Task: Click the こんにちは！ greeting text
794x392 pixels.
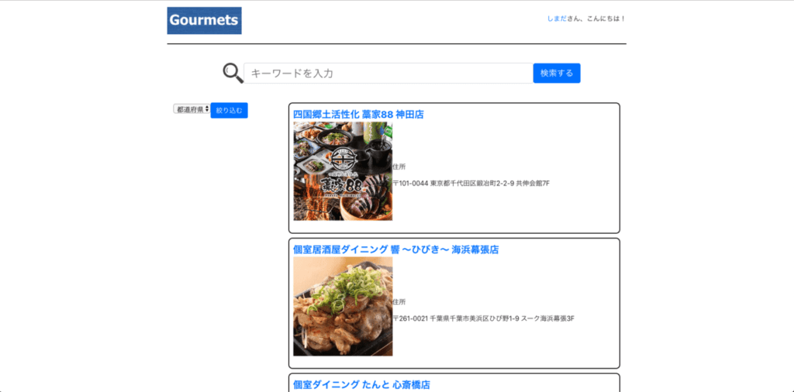Action: (606, 19)
